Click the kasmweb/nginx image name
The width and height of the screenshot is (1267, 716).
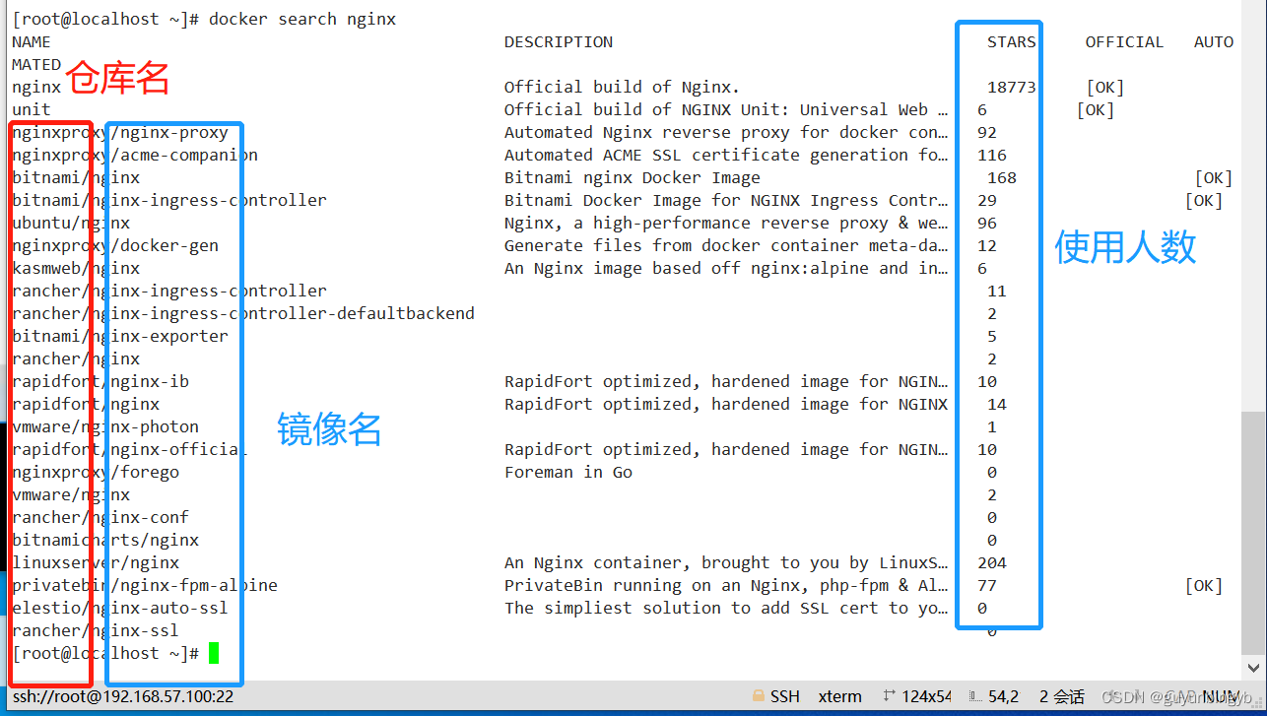tap(76, 268)
